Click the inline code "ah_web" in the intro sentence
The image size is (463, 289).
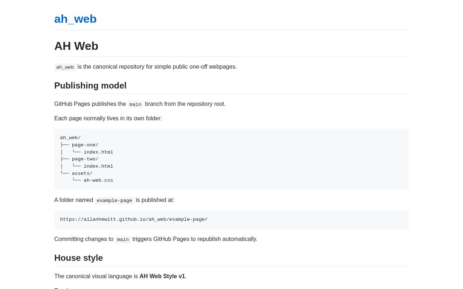65,67
